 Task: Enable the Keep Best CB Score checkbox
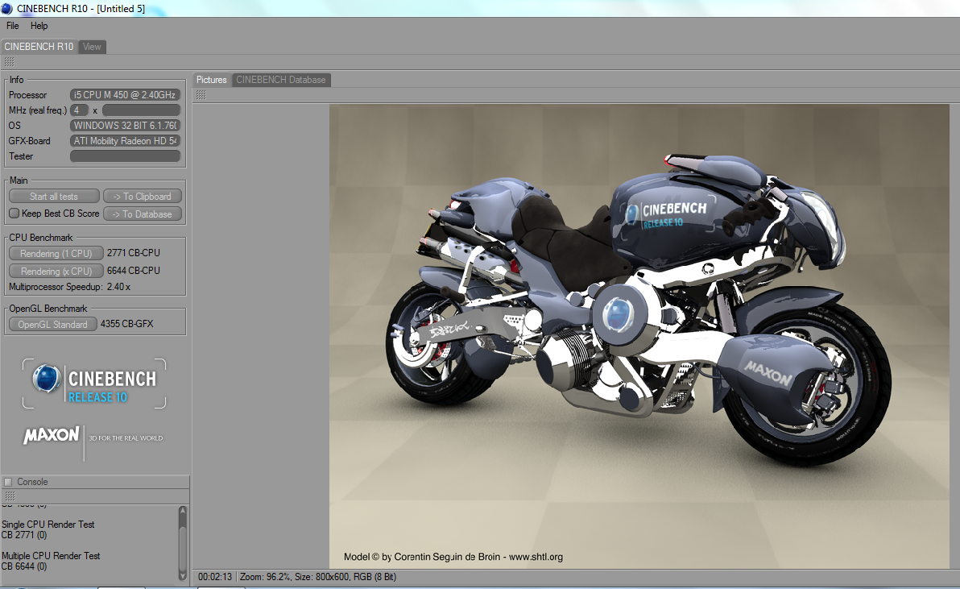tap(14, 213)
